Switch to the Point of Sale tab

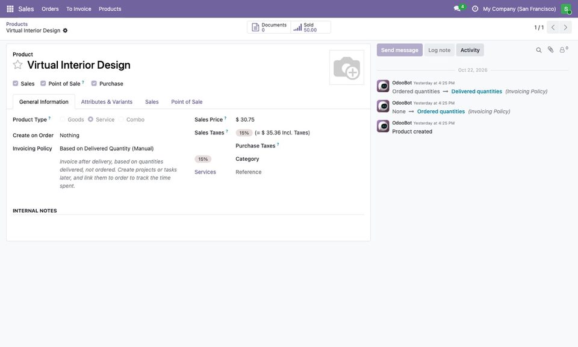point(187,102)
